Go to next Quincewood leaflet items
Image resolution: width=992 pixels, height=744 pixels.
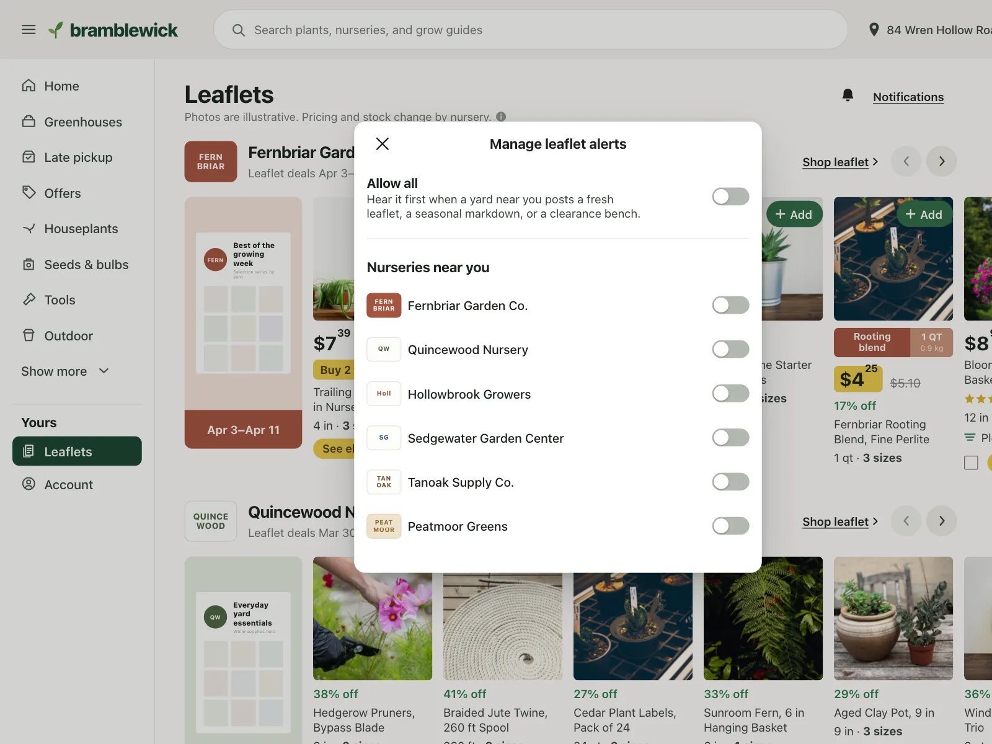click(941, 521)
